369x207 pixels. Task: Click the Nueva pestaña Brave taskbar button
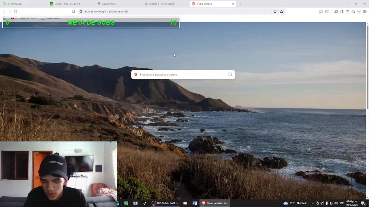click(x=215, y=203)
